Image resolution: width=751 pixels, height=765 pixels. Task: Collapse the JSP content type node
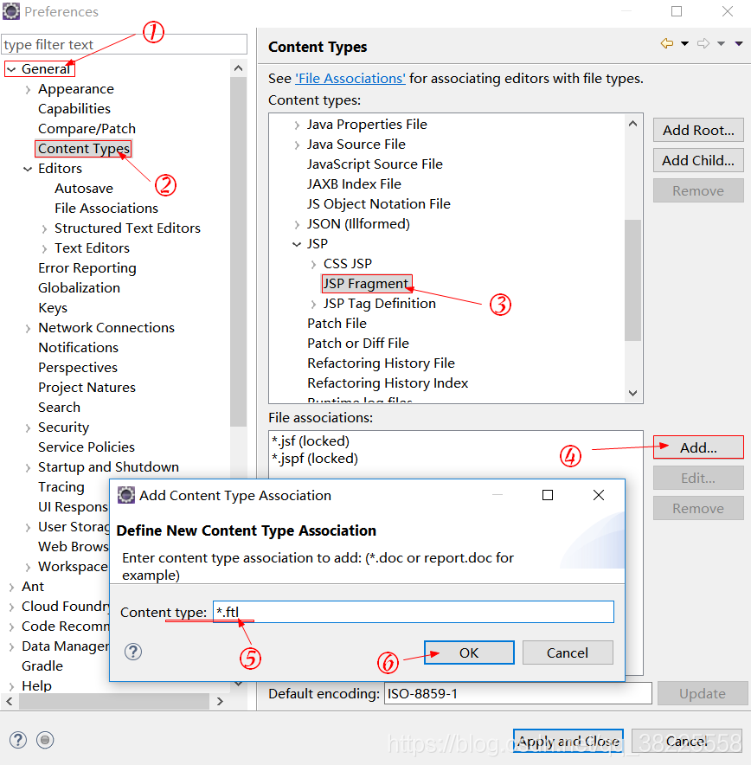tap(297, 244)
